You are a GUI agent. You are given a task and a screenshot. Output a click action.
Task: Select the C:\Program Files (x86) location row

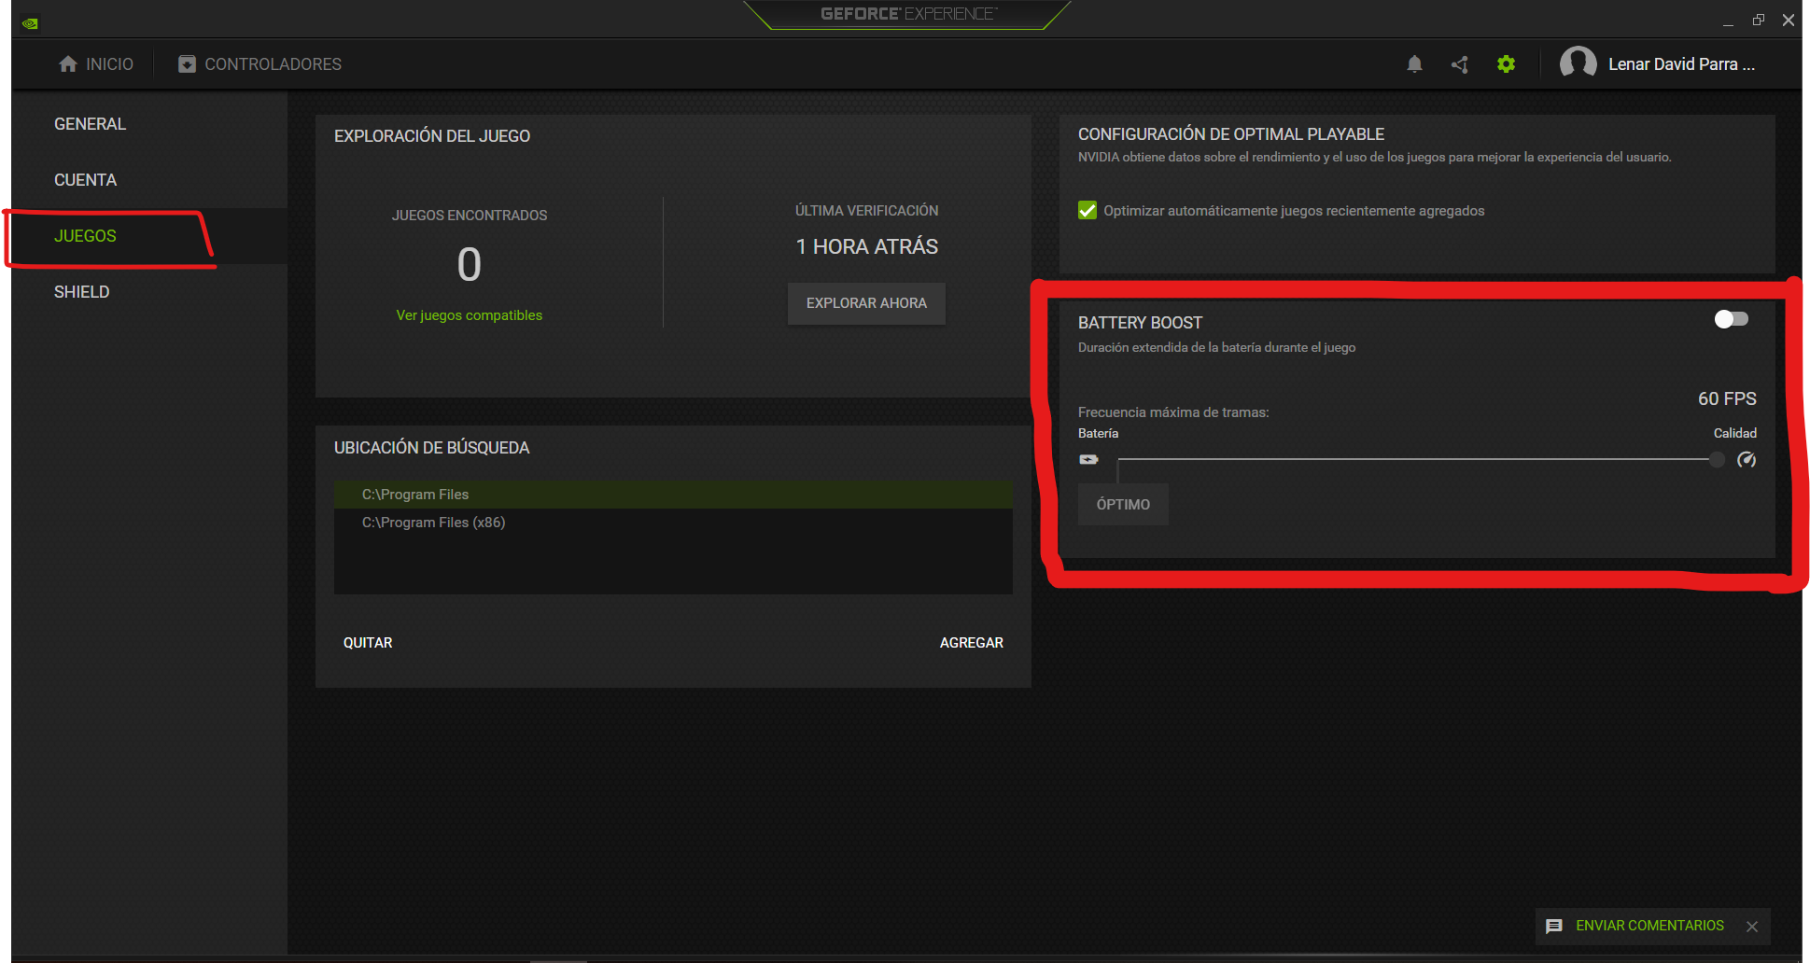pyautogui.click(x=673, y=523)
